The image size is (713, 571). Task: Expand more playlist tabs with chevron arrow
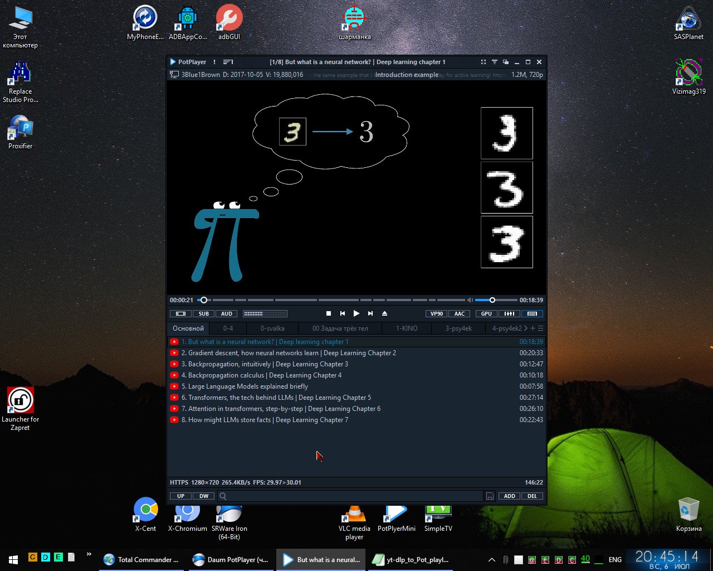(x=526, y=328)
